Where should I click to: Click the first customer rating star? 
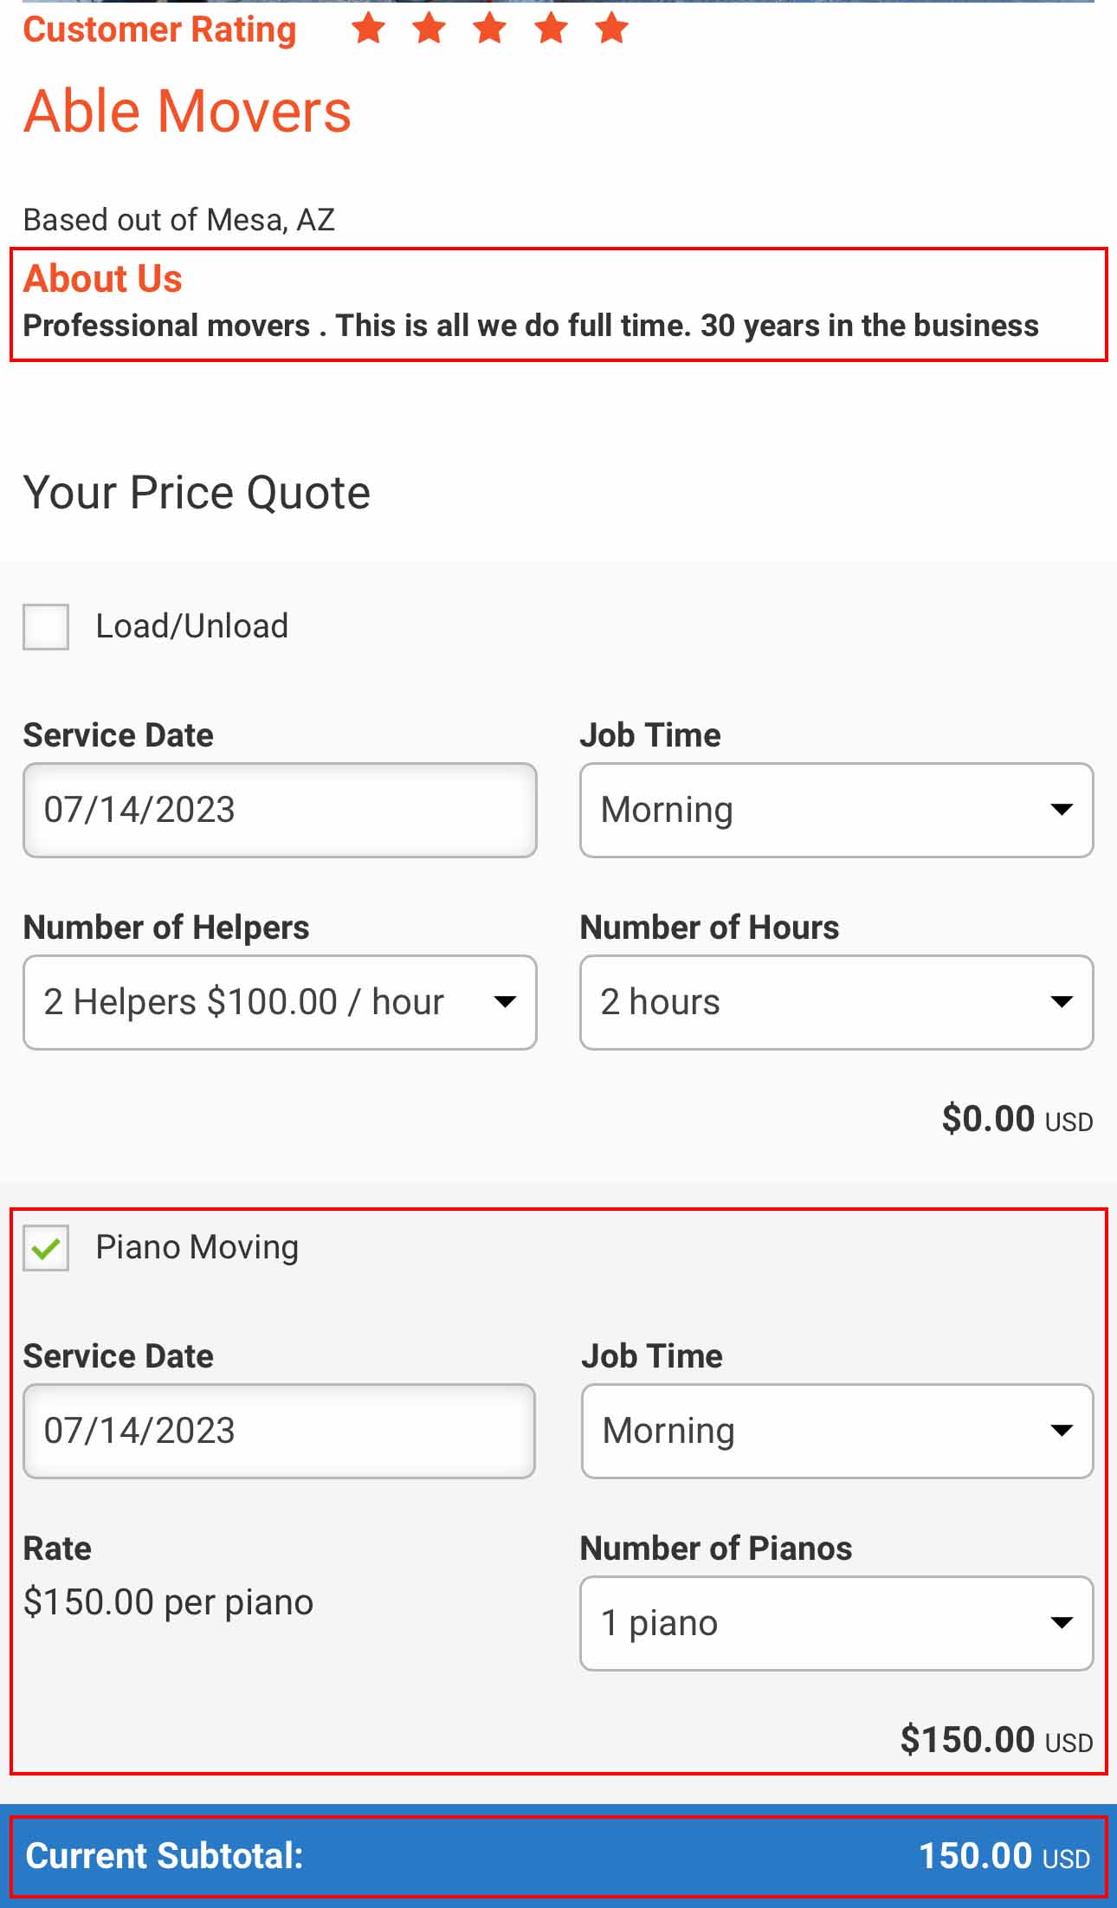[368, 29]
